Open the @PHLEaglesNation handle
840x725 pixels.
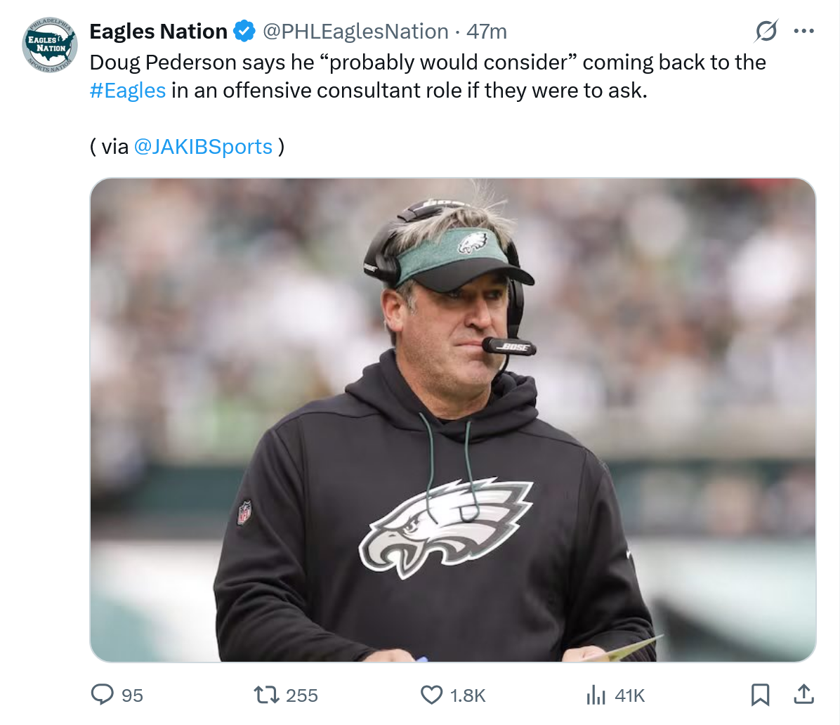pyautogui.click(x=355, y=32)
